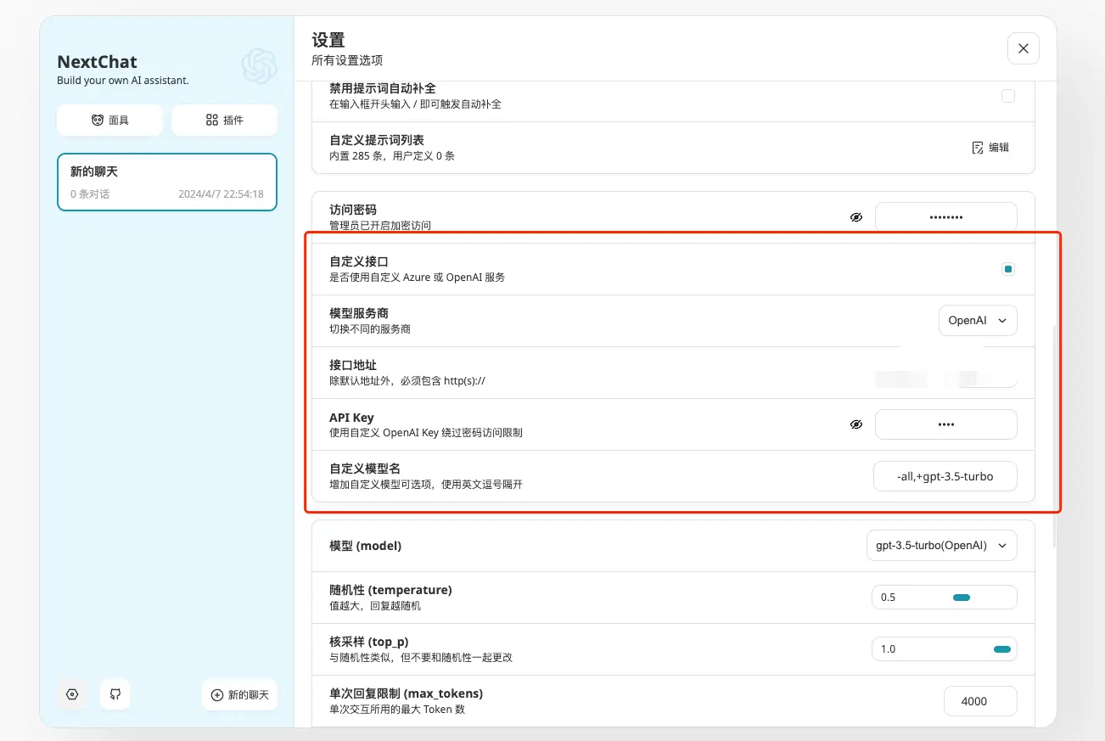This screenshot has width=1105, height=741.
Task: Open the 面具 panel
Action: (x=109, y=120)
